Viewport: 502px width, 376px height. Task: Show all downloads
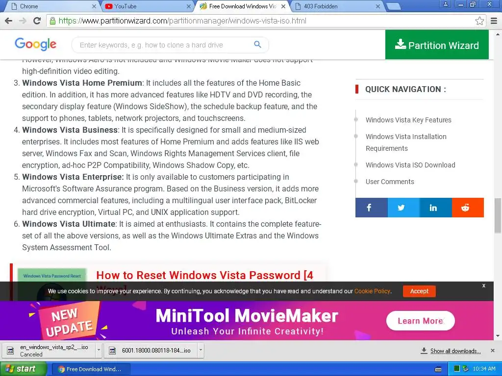click(x=455, y=351)
